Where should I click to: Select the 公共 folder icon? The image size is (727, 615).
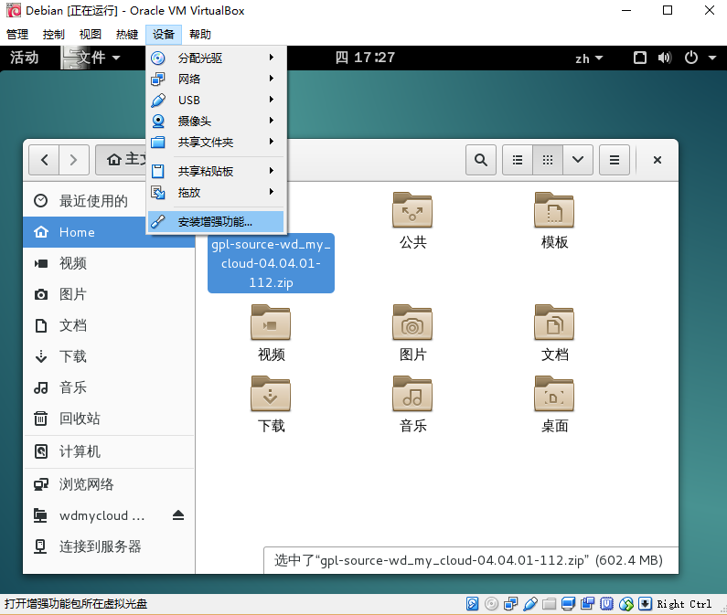click(412, 210)
